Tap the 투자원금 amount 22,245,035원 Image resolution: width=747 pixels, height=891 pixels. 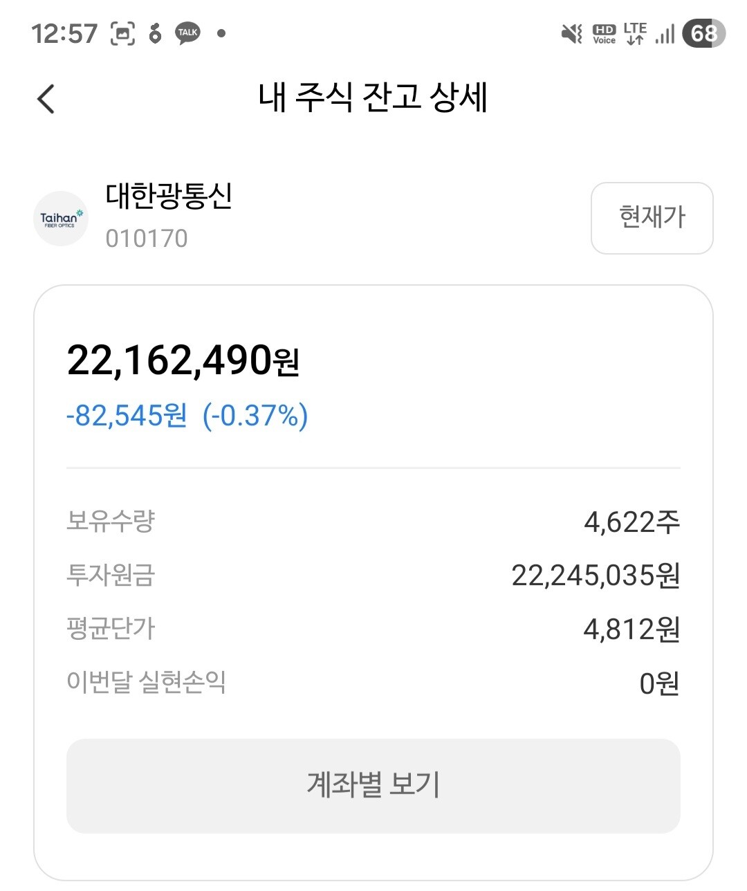click(x=596, y=576)
